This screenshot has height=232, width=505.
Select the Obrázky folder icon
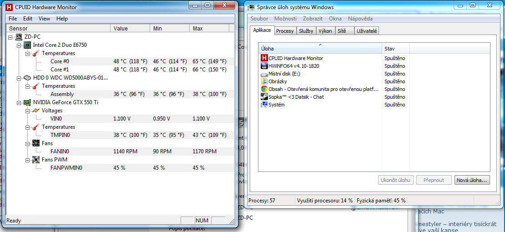264,81
